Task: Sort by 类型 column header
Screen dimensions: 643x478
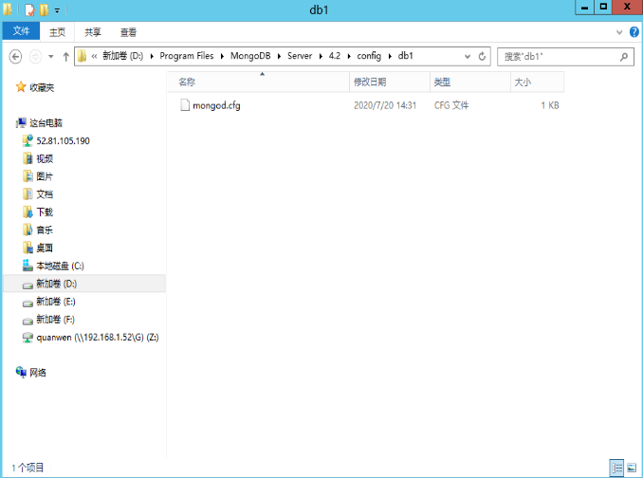Action: (470, 82)
